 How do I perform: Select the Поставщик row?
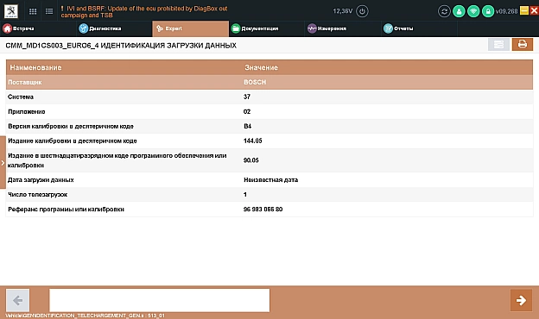(269, 82)
